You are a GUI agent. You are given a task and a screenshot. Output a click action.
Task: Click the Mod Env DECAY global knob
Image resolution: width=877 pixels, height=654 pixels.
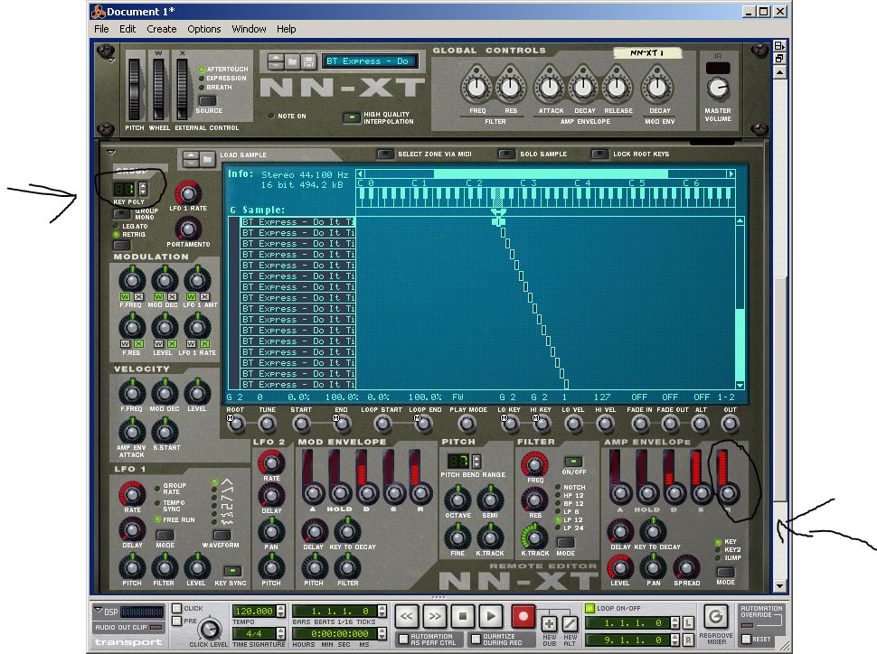click(657, 87)
